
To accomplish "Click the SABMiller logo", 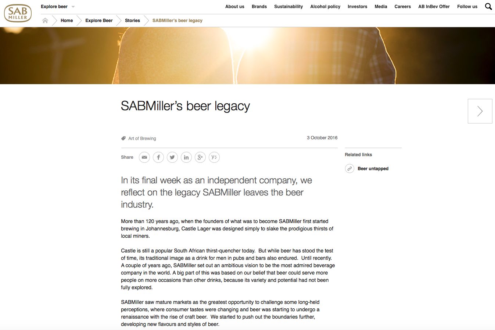I will tap(18, 13).
